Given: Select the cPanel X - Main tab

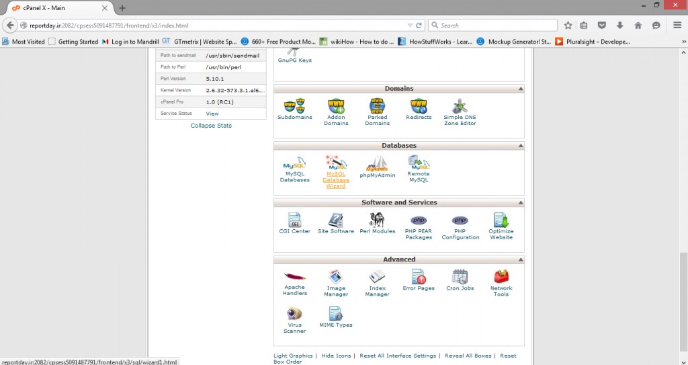Looking at the screenshot, I should pos(57,7).
